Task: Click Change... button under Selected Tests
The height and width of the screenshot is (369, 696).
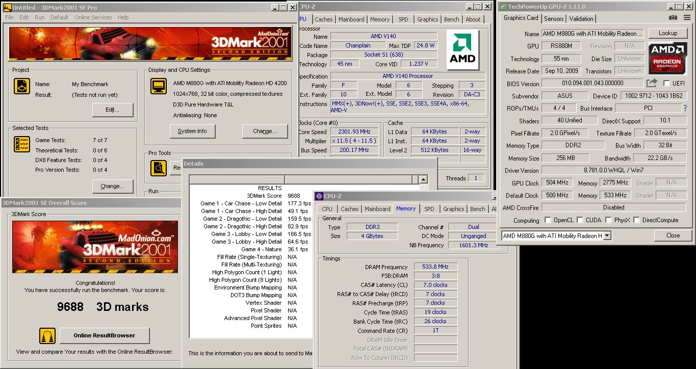Action: (x=112, y=186)
